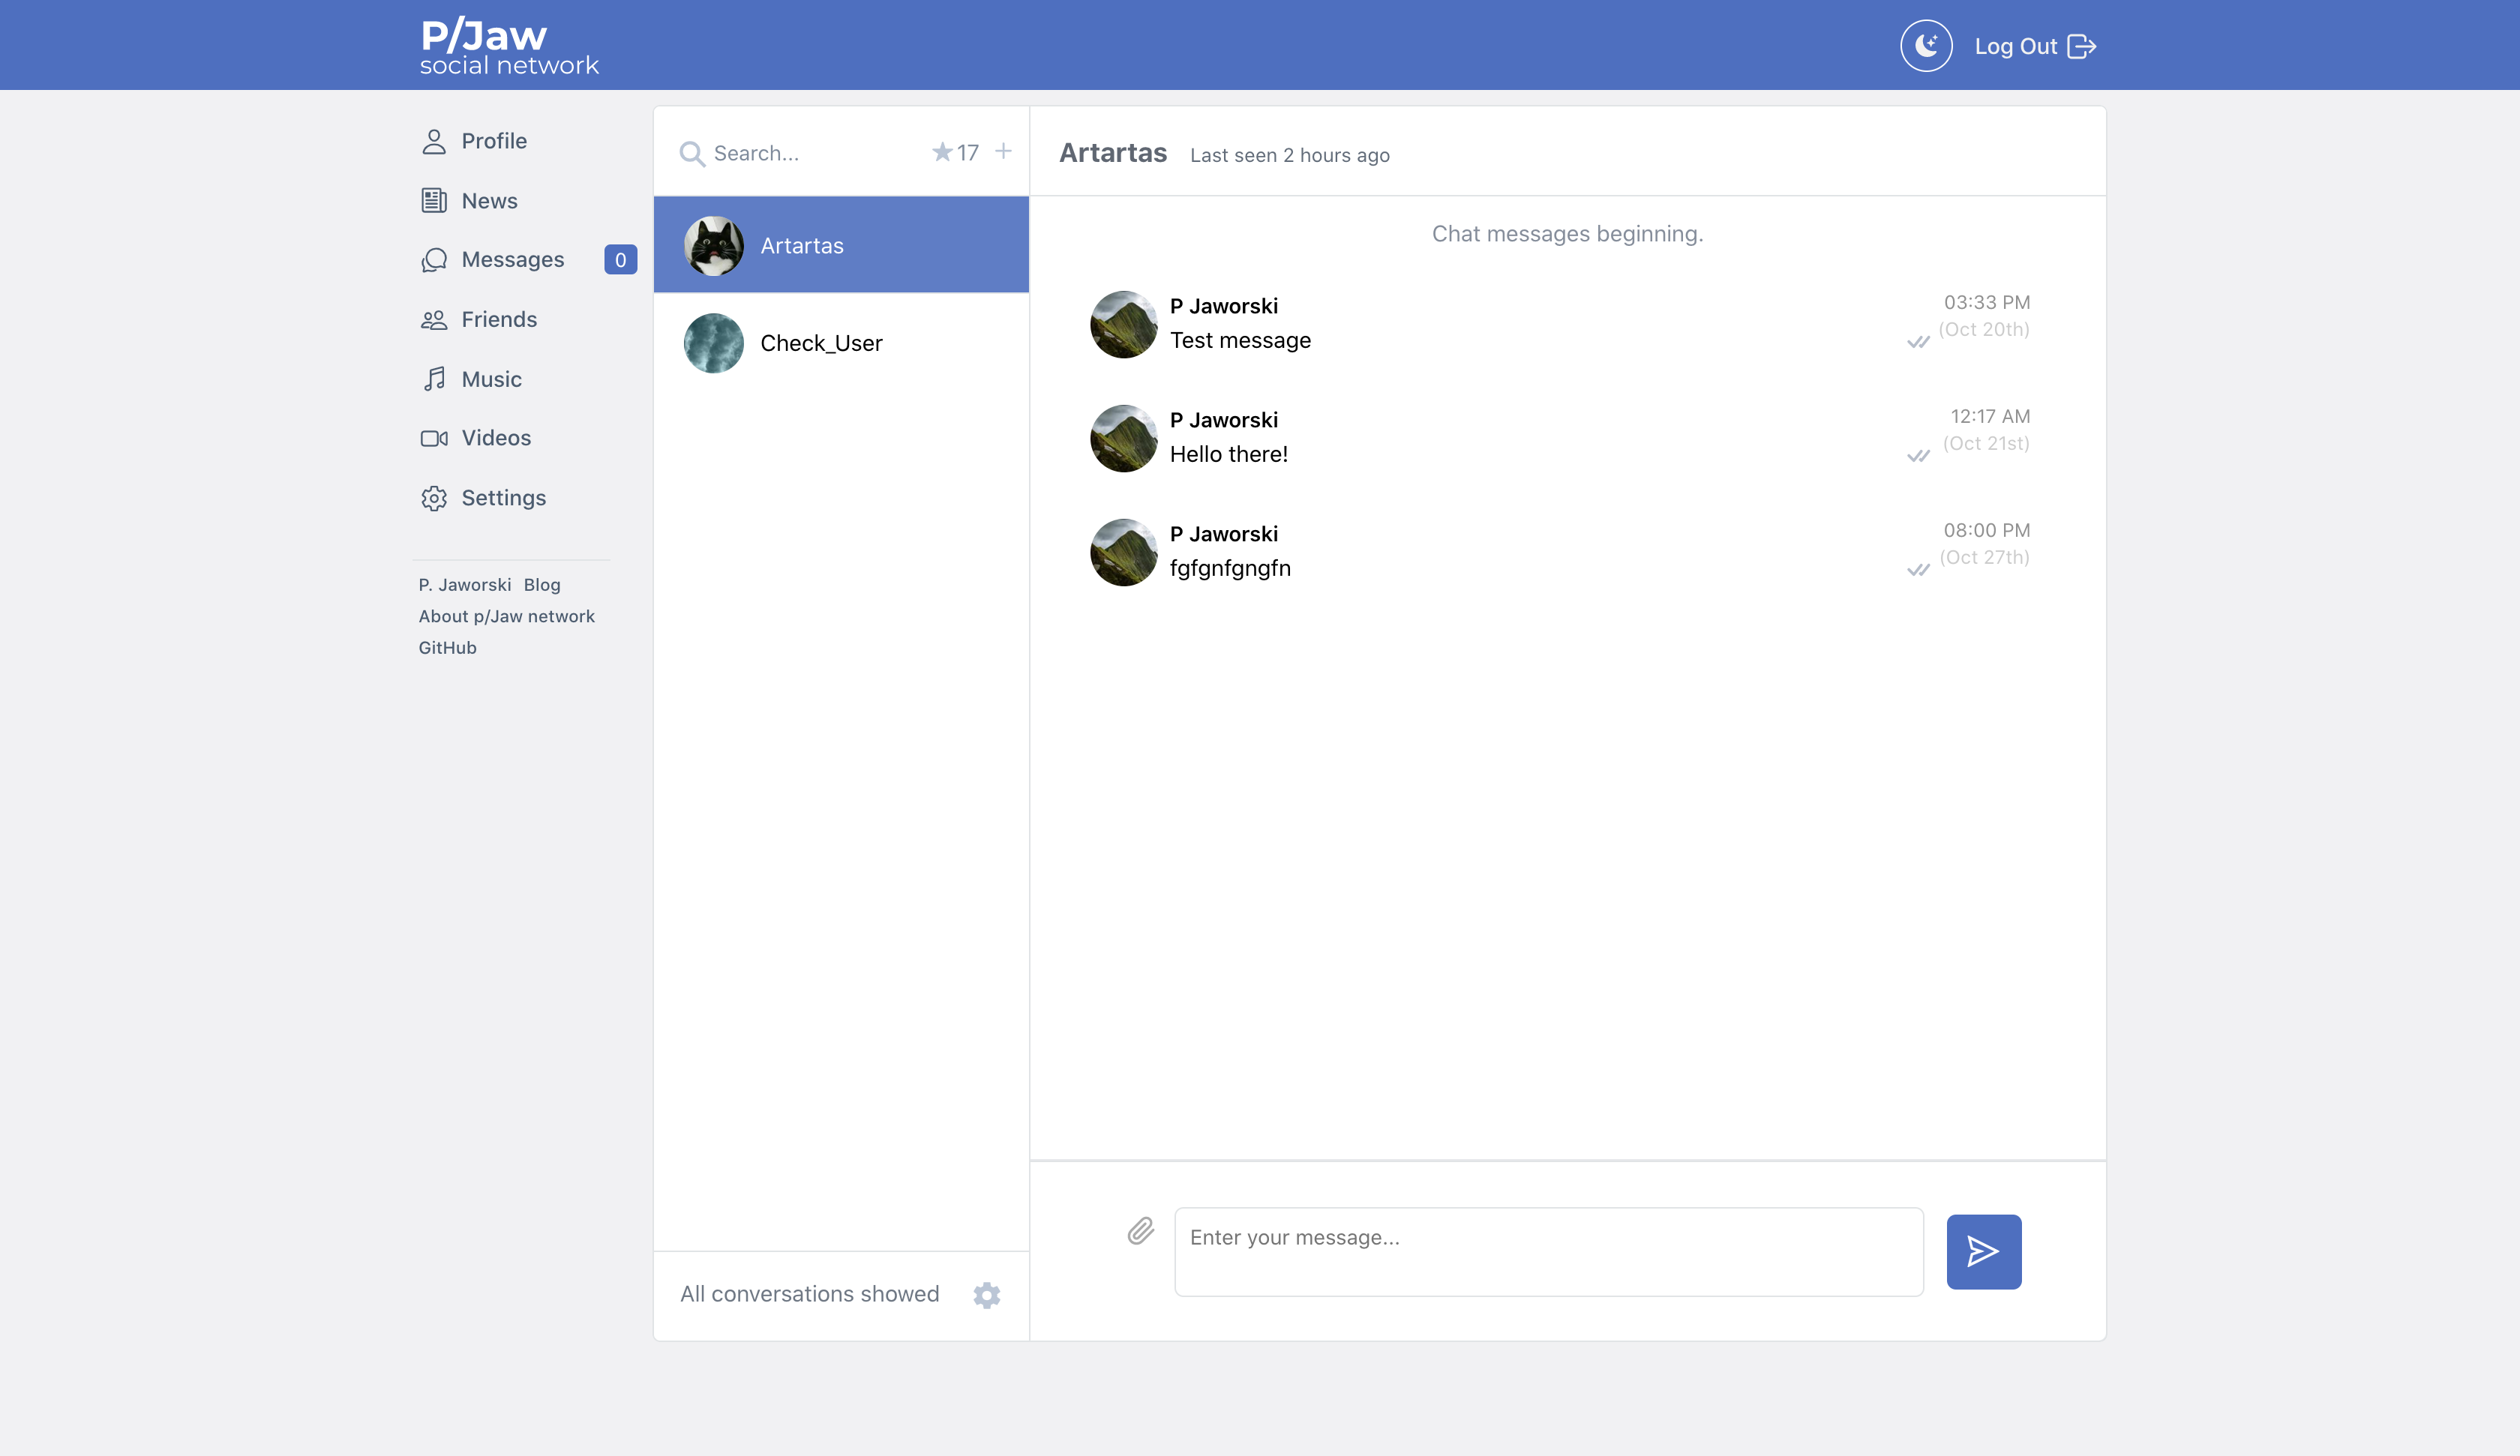2520x1456 pixels.
Task: Click the Friends people icon
Action: 434,320
